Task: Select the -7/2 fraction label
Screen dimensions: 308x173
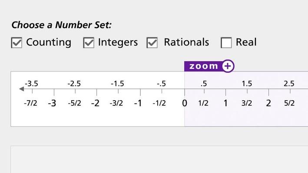Action: pyautogui.click(x=30, y=103)
